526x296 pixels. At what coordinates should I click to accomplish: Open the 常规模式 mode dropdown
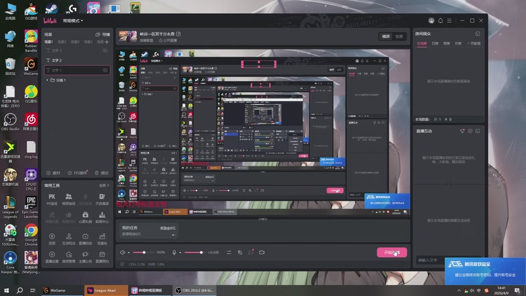coord(73,21)
